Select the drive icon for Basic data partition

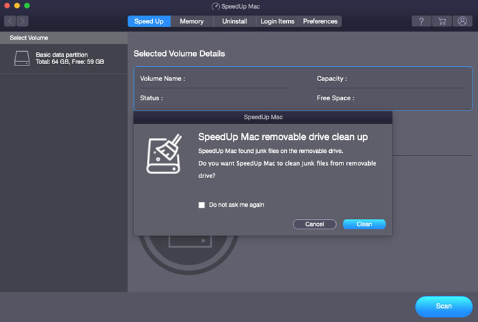click(22, 58)
